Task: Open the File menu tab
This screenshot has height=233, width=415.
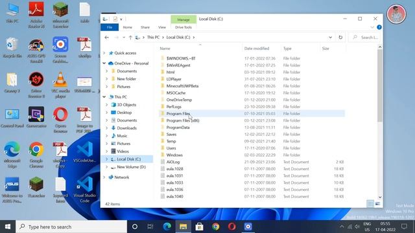Action: pos(110,27)
